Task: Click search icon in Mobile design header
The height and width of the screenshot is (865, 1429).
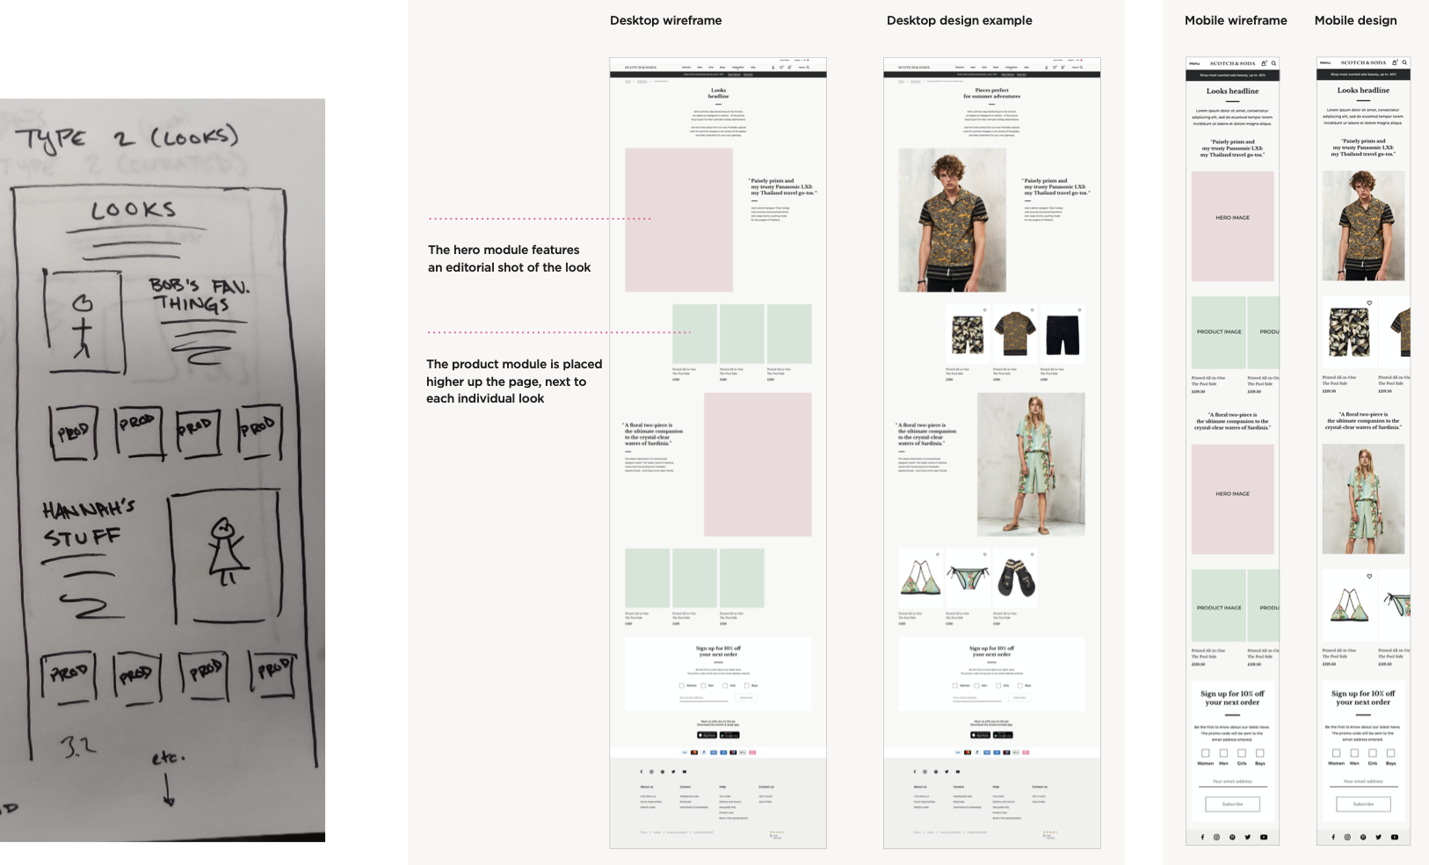Action: click(1404, 62)
